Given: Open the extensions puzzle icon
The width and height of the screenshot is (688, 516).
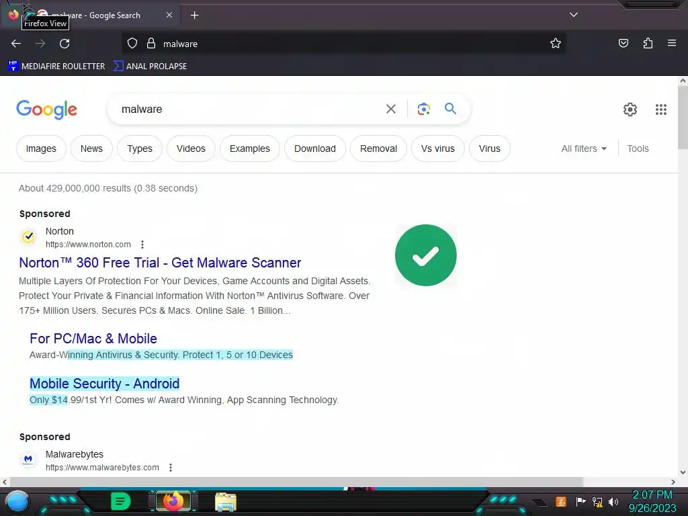Looking at the screenshot, I should point(648,43).
